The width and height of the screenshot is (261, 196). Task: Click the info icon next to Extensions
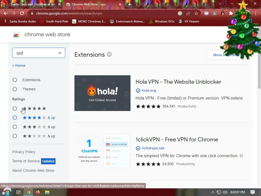pos(109,55)
